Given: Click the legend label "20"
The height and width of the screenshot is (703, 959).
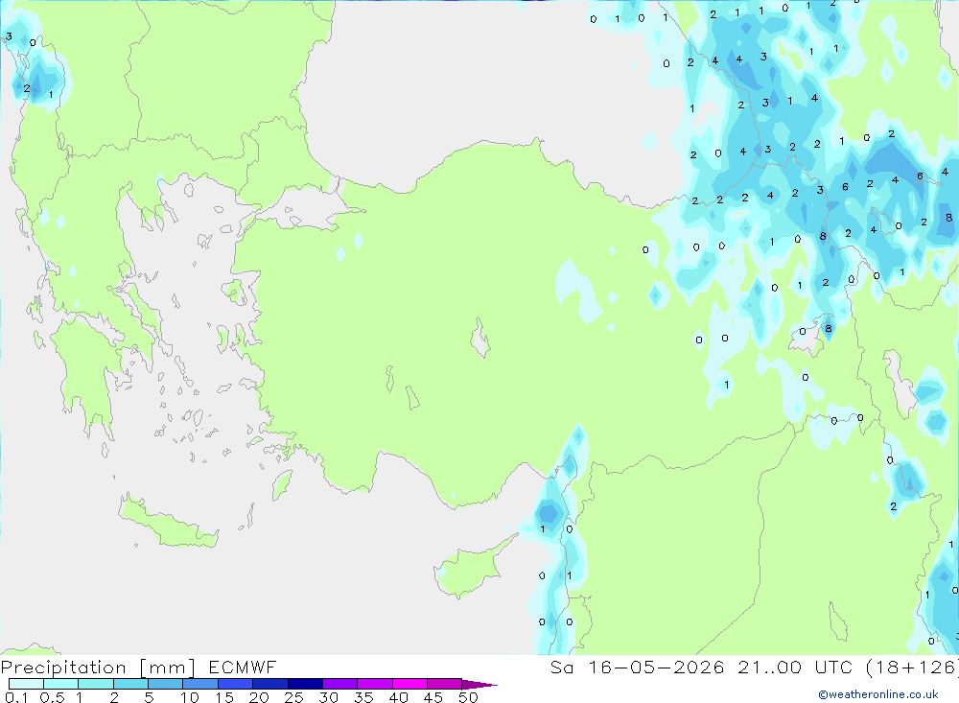Looking at the screenshot, I should click(x=259, y=697).
